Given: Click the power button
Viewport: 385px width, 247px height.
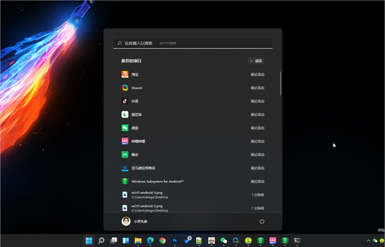Looking at the screenshot, I should click(262, 221).
